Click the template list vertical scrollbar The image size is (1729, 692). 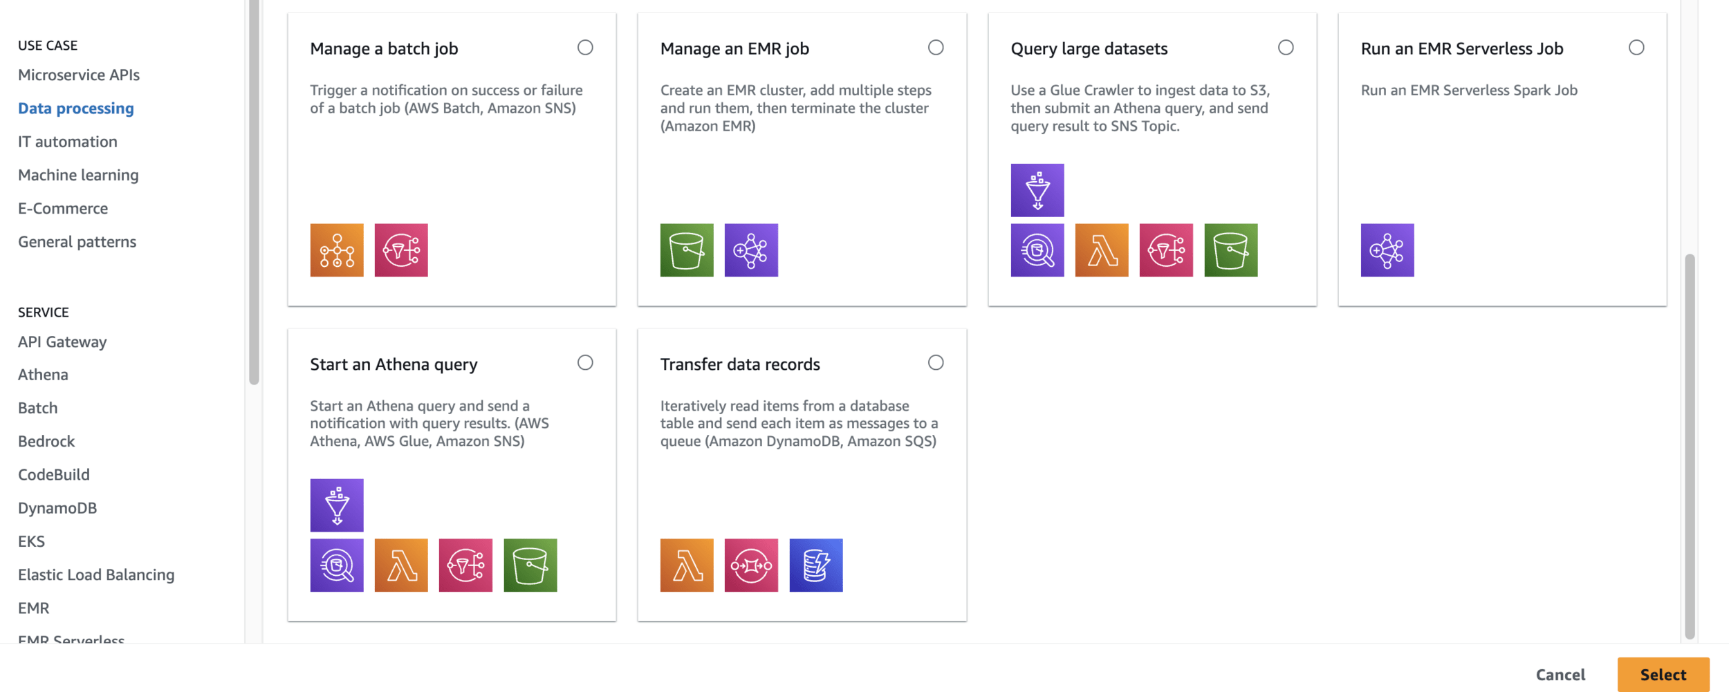(1690, 446)
